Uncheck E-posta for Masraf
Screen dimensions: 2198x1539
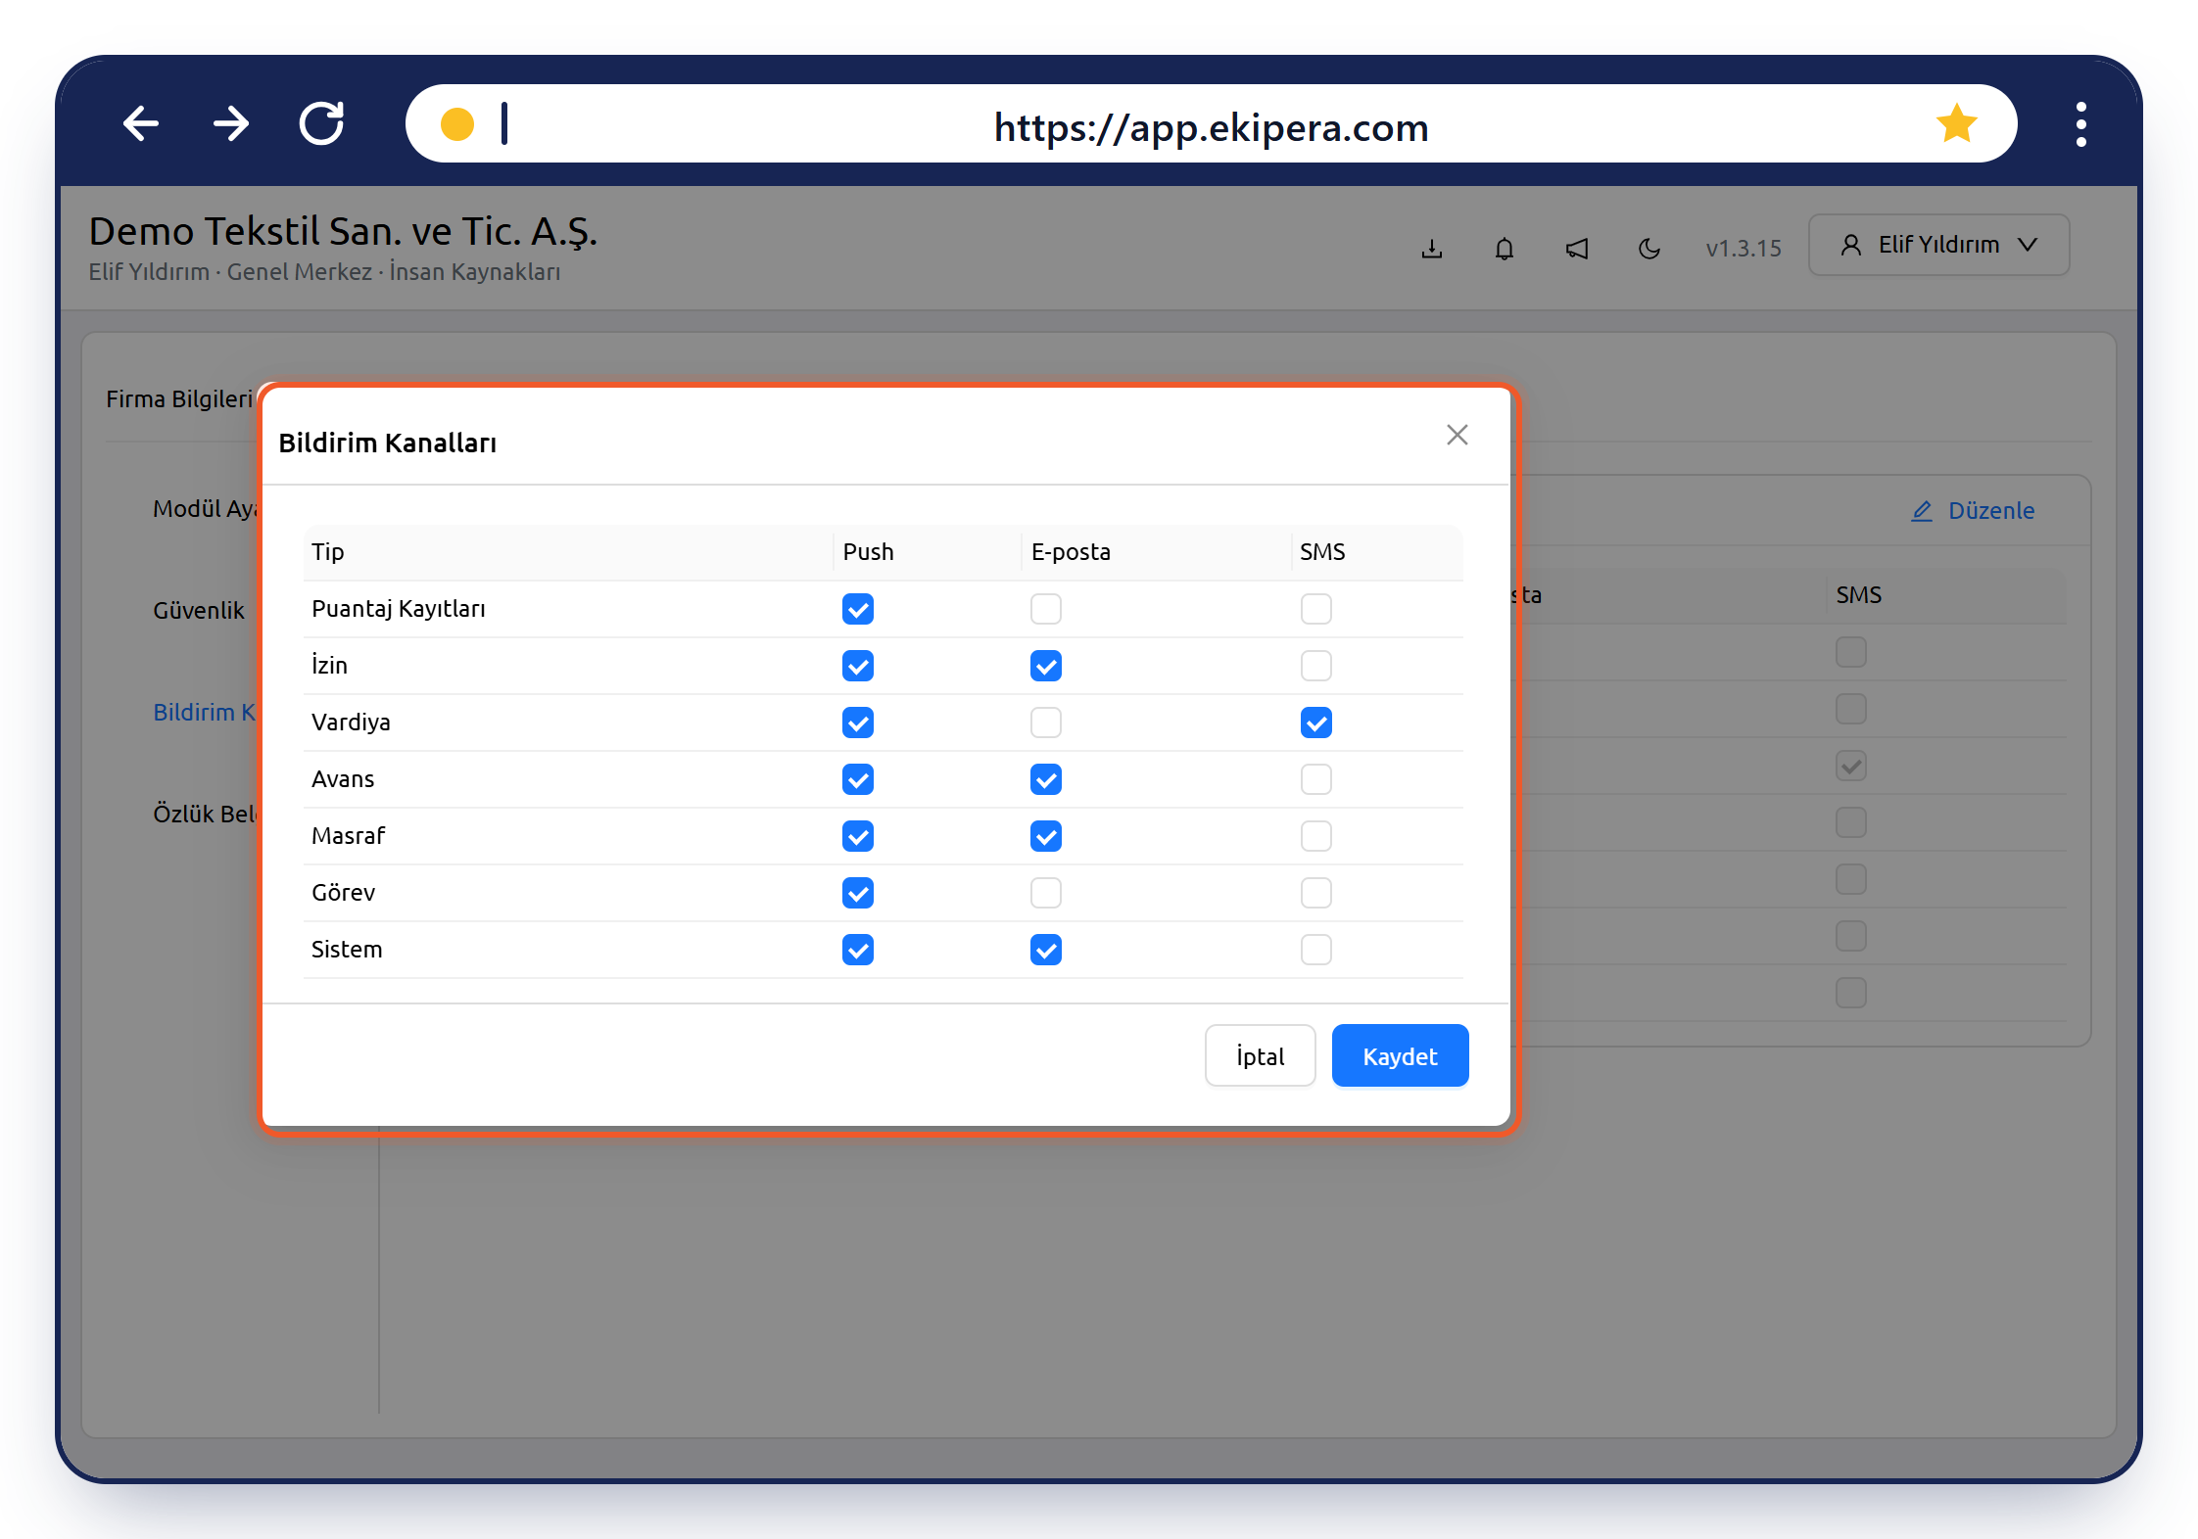[x=1046, y=836]
